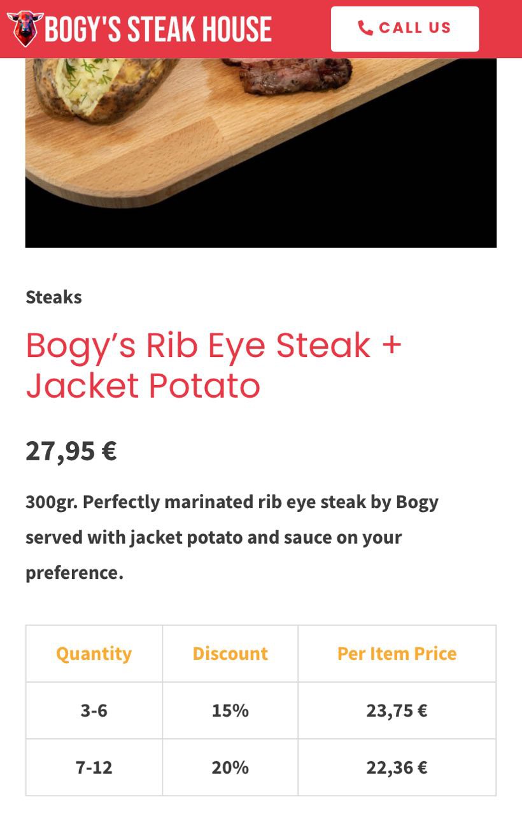The width and height of the screenshot is (522, 816).
Task: Click the grilled steak in the photo
Action: tap(293, 75)
